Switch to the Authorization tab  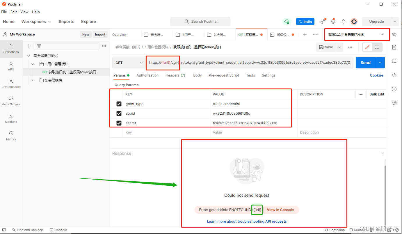(147, 75)
